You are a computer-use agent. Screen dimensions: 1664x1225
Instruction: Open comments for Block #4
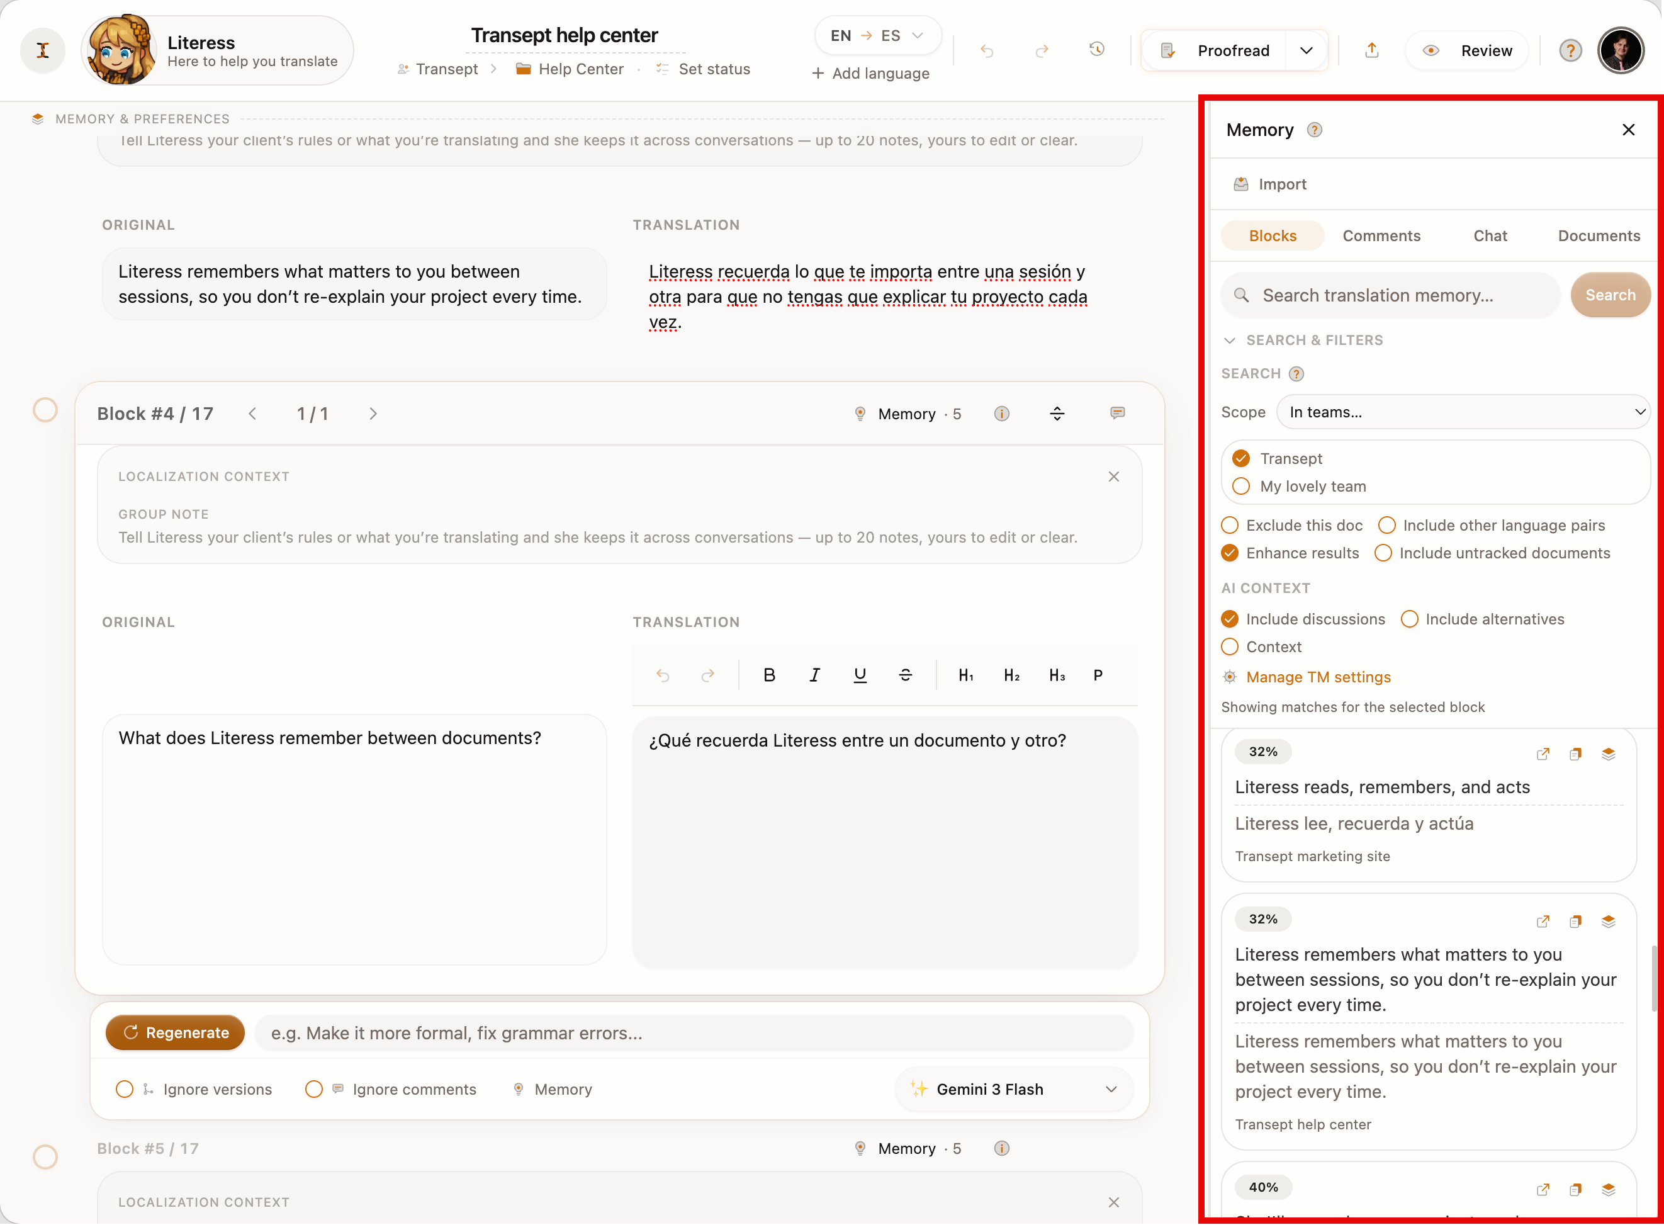1117,413
